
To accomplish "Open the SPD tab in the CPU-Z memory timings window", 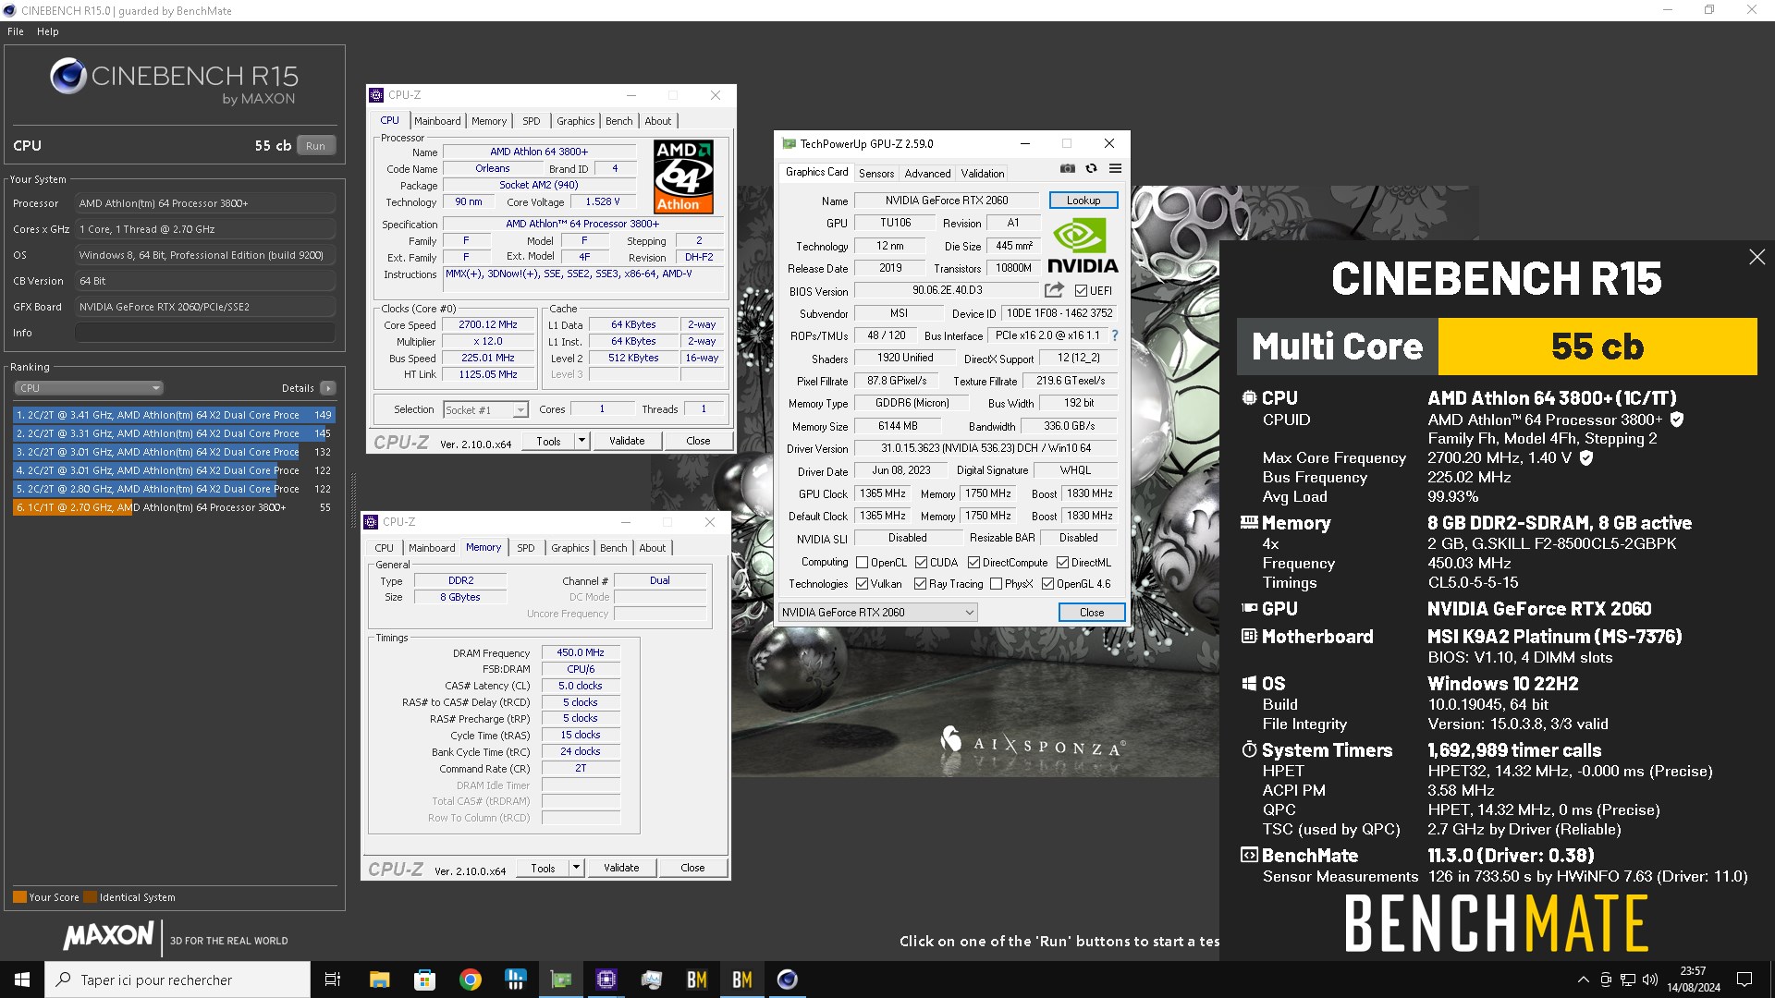I will 526,548.
